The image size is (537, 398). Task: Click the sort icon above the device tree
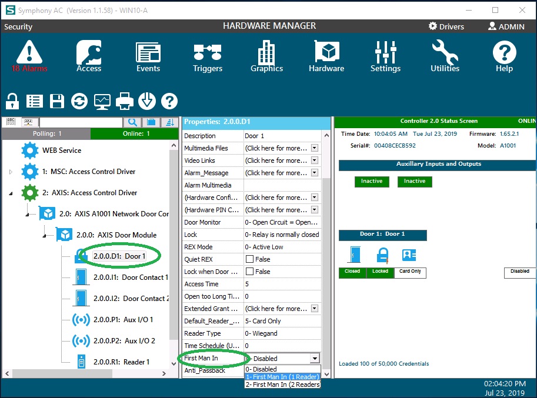click(x=169, y=122)
